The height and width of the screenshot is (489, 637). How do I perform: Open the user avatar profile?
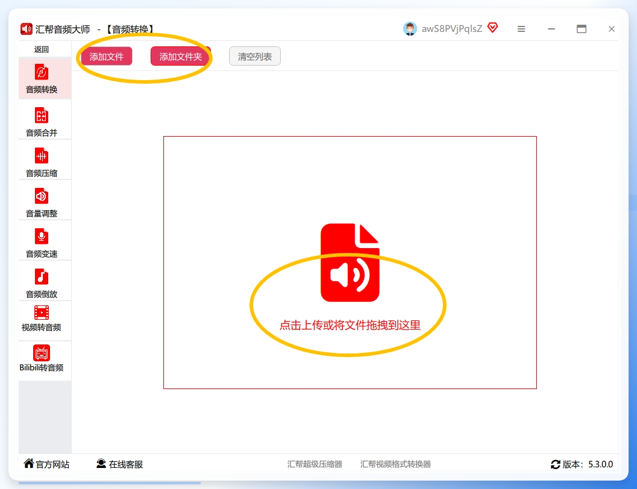click(410, 29)
